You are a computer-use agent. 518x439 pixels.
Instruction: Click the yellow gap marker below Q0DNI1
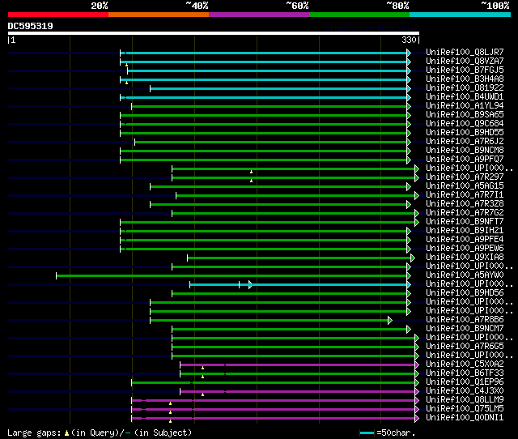(171, 421)
